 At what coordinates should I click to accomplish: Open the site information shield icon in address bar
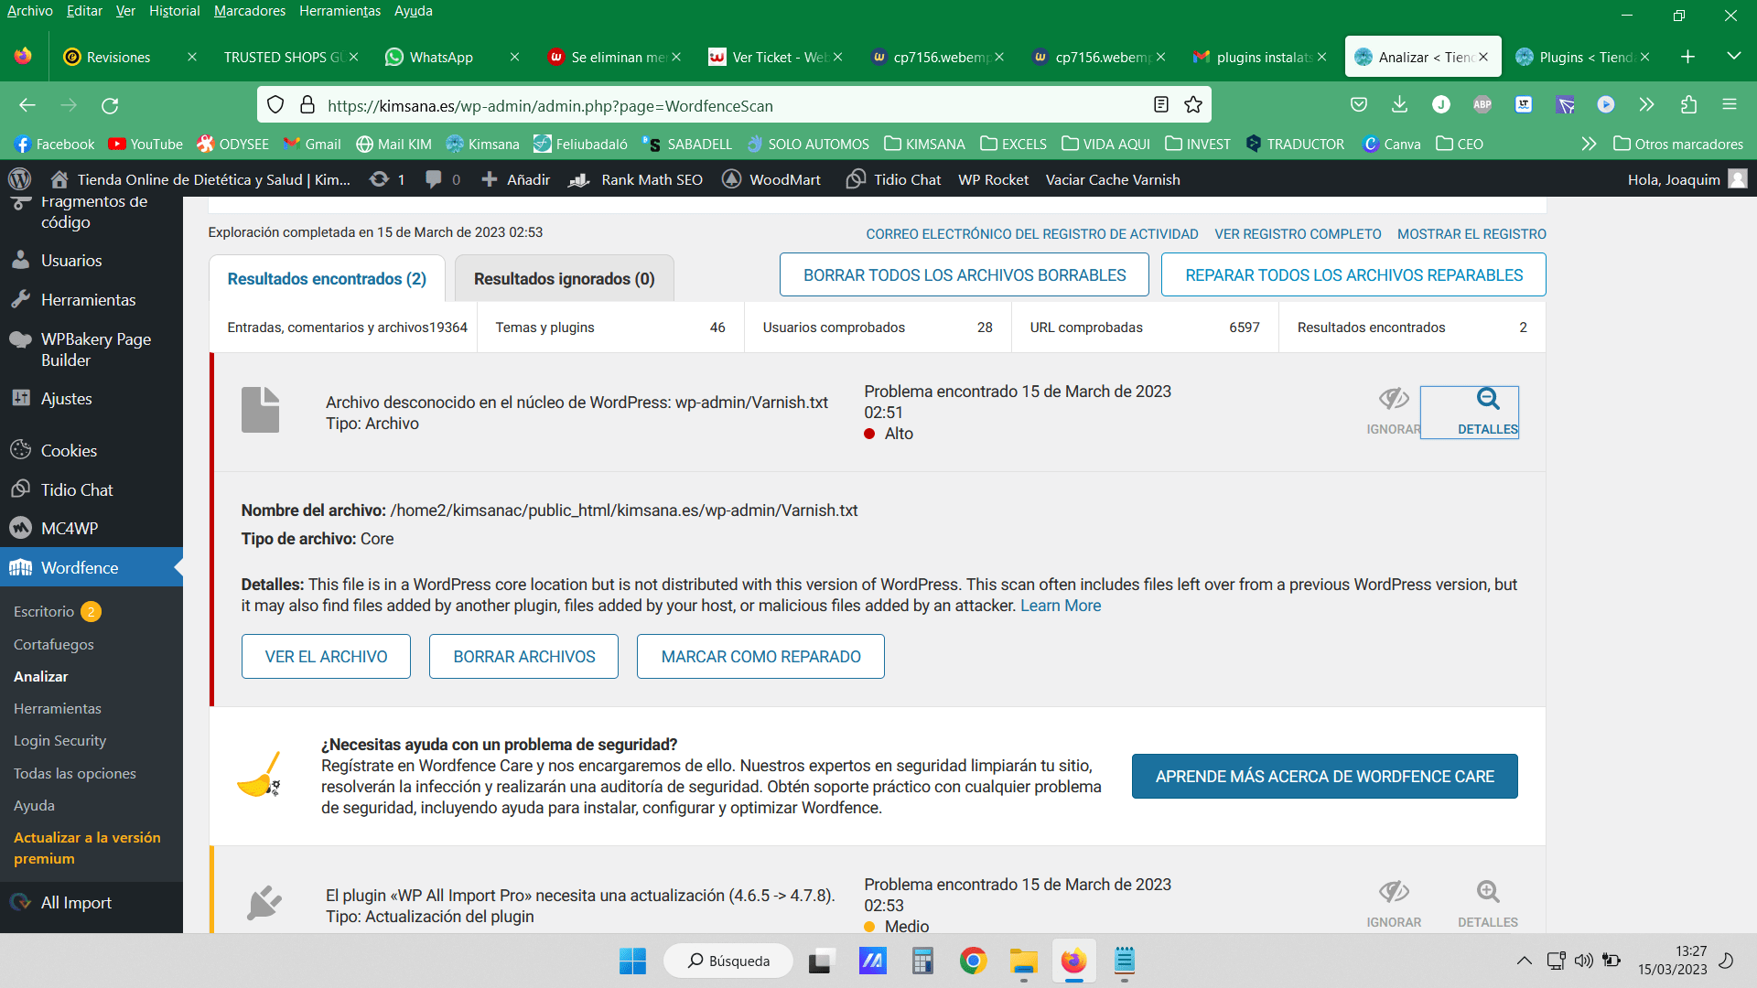[x=275, y=105]
